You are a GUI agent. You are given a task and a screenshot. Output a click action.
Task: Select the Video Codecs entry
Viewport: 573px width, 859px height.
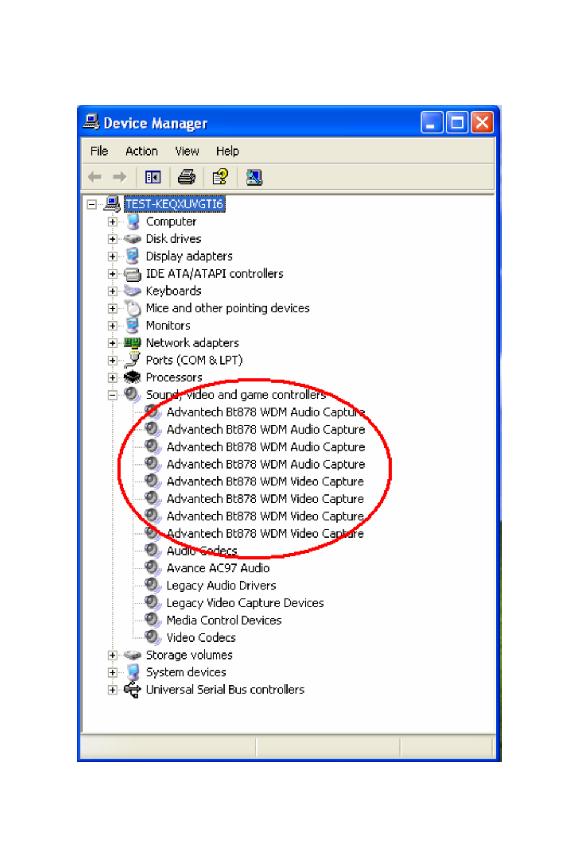(x=201, y=637)
